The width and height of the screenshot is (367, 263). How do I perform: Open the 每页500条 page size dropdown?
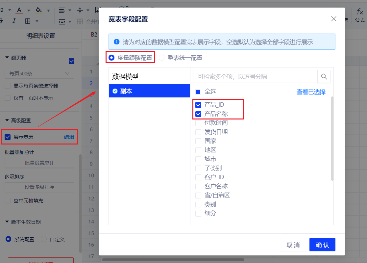pos(39,73)
